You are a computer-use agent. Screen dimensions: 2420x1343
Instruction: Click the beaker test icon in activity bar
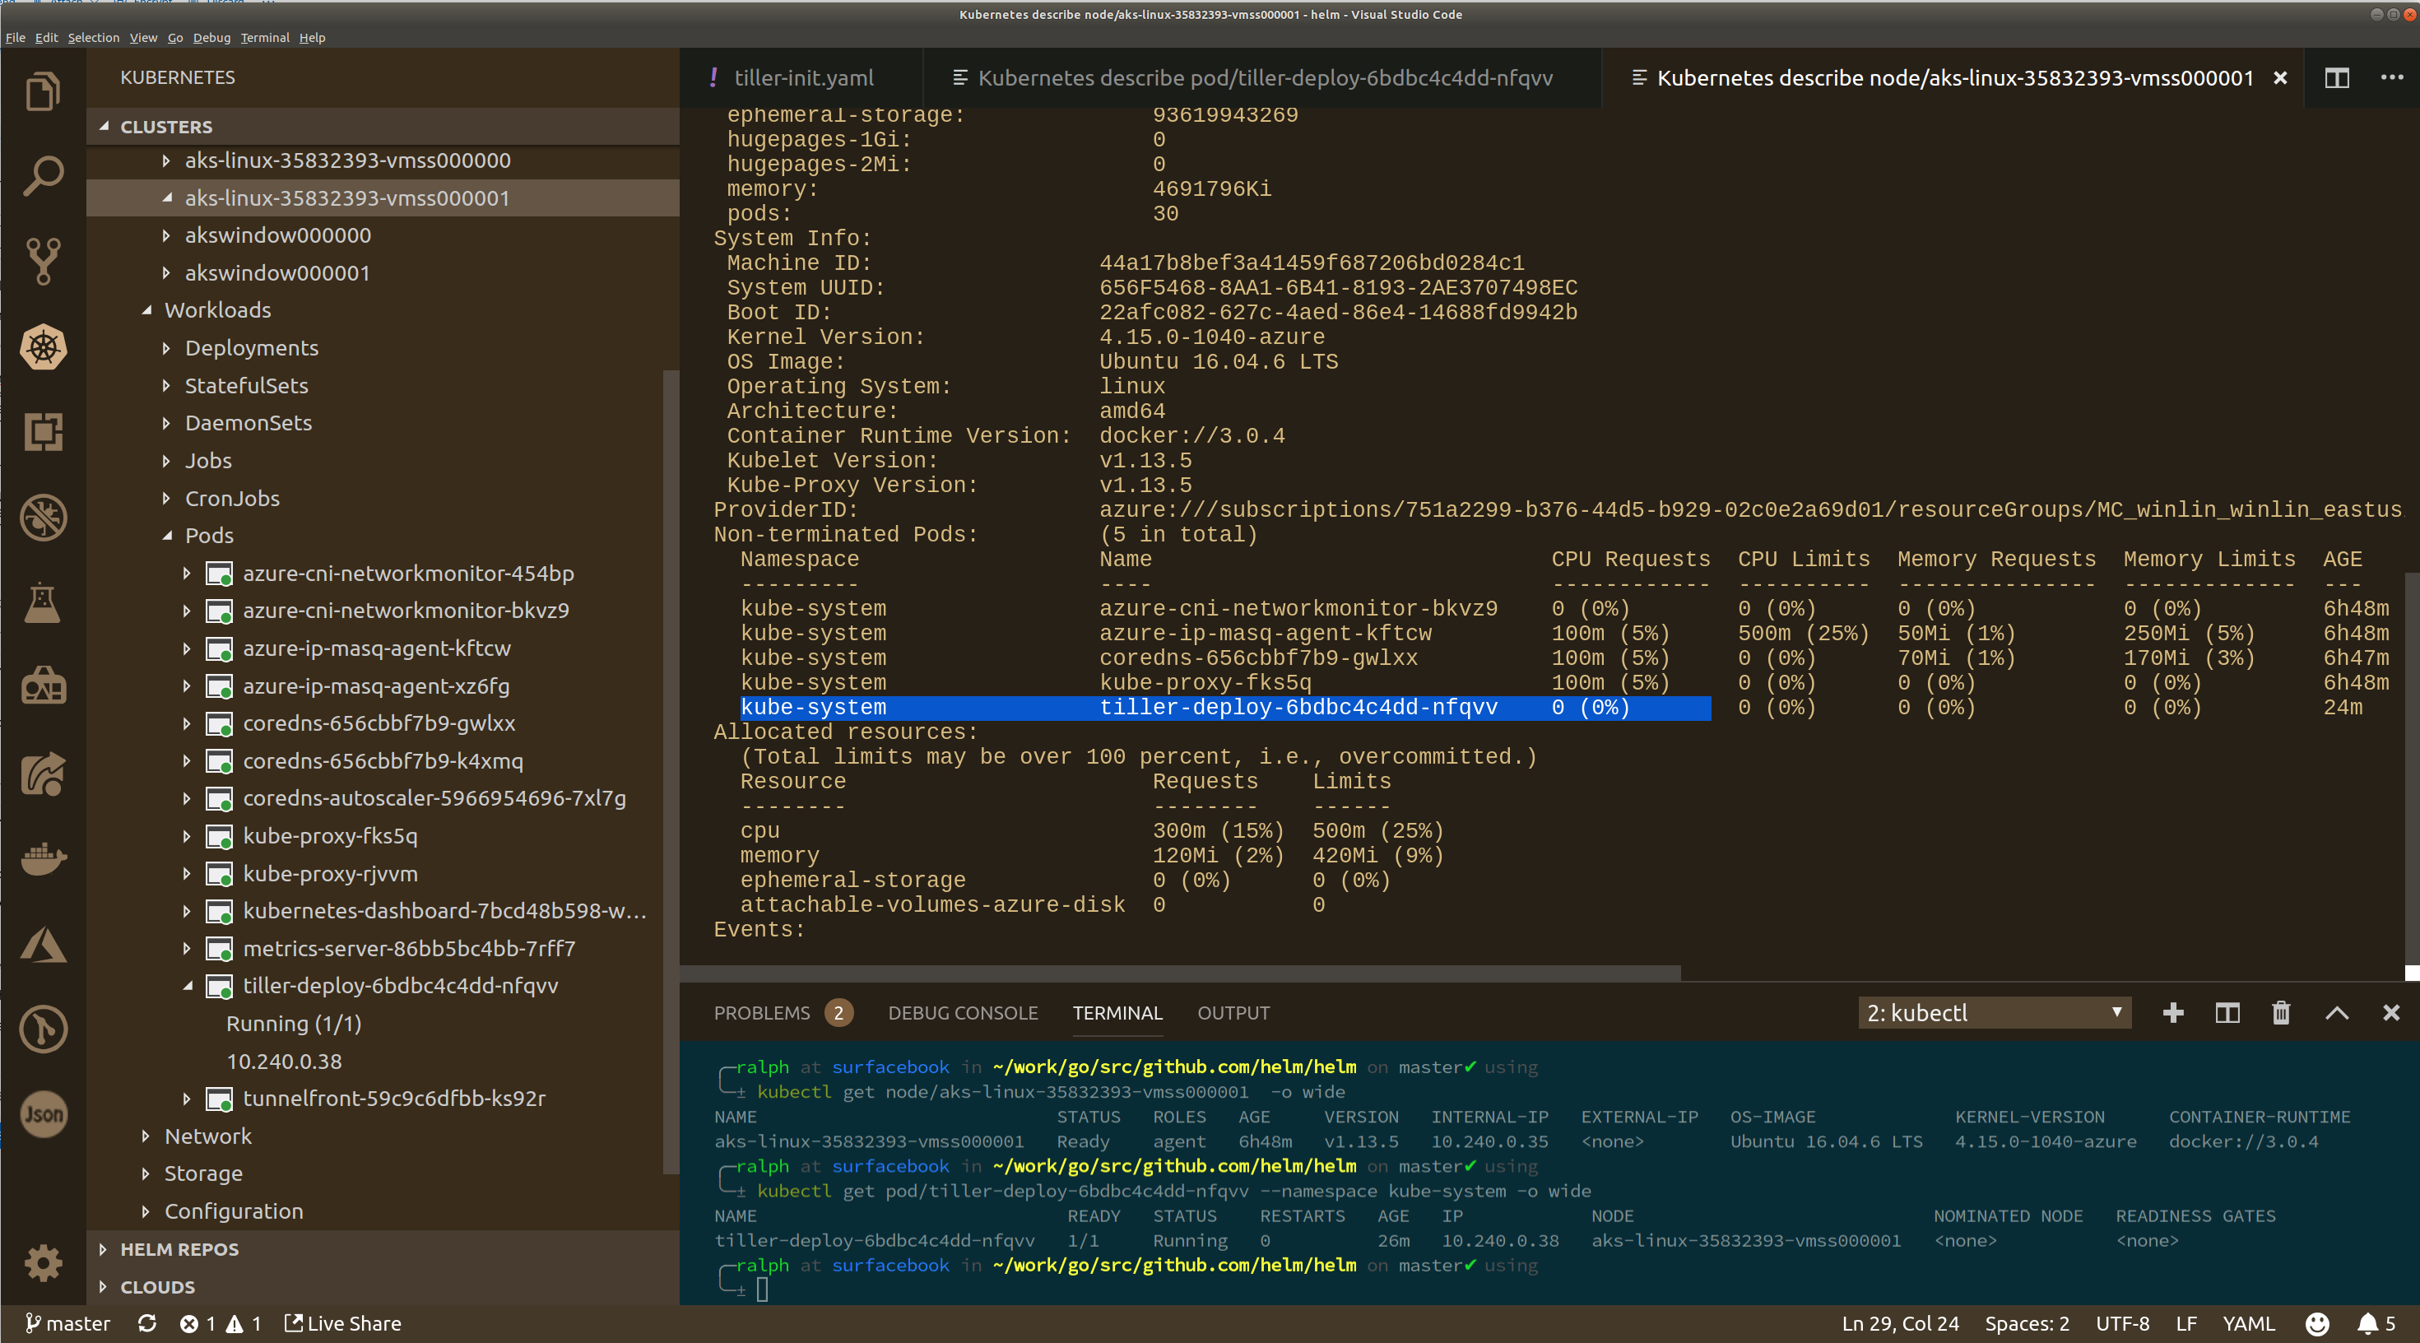tap(44, 602)
